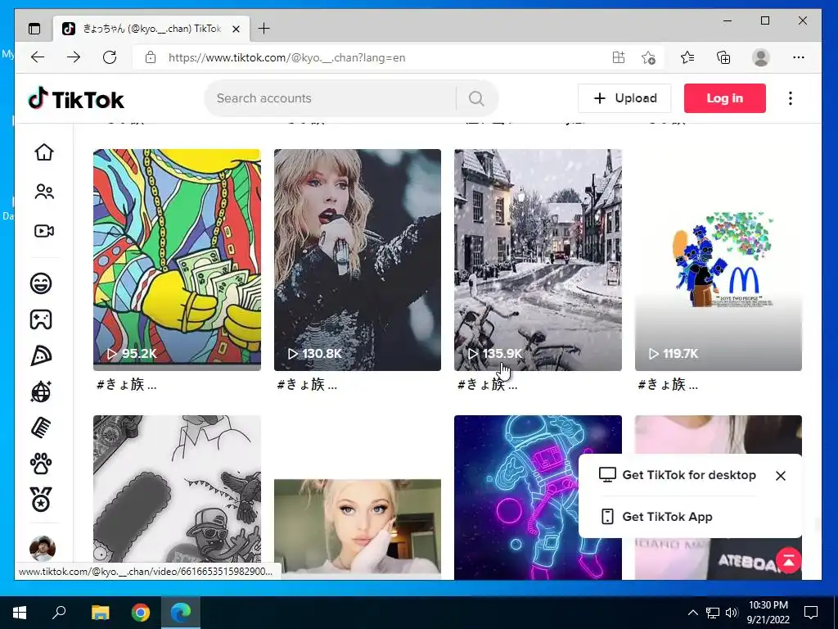
Task: Open the browser profile avatar icon
Action: click(760, 57)
